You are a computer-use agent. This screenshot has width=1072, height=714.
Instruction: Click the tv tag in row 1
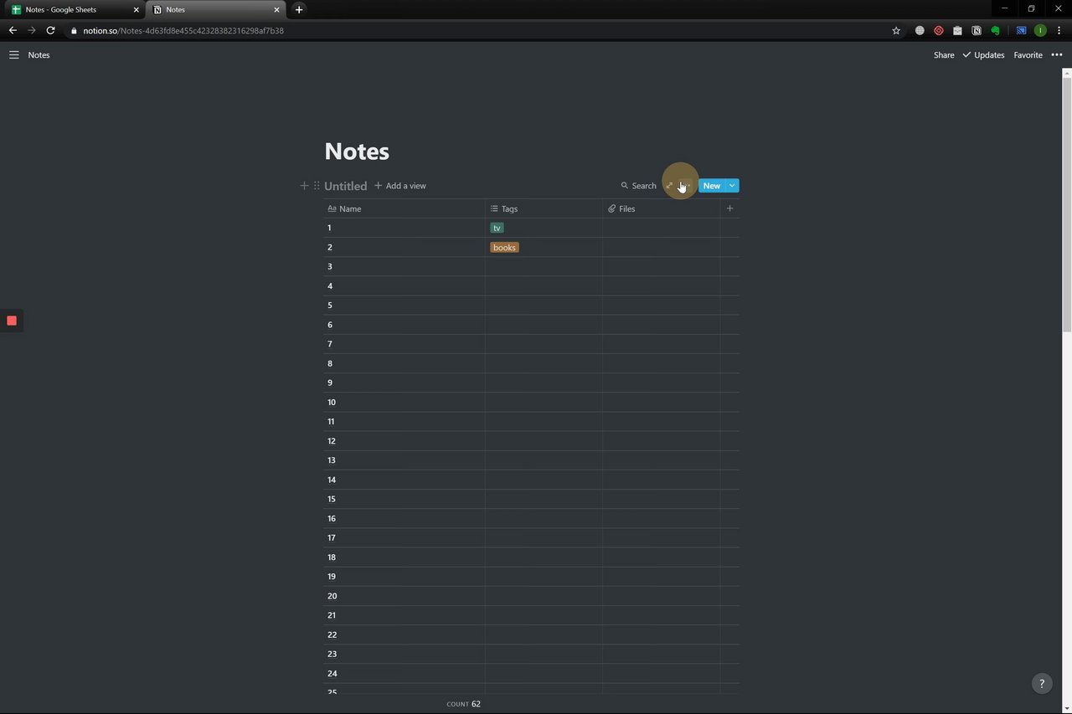[x=497, y=228]
